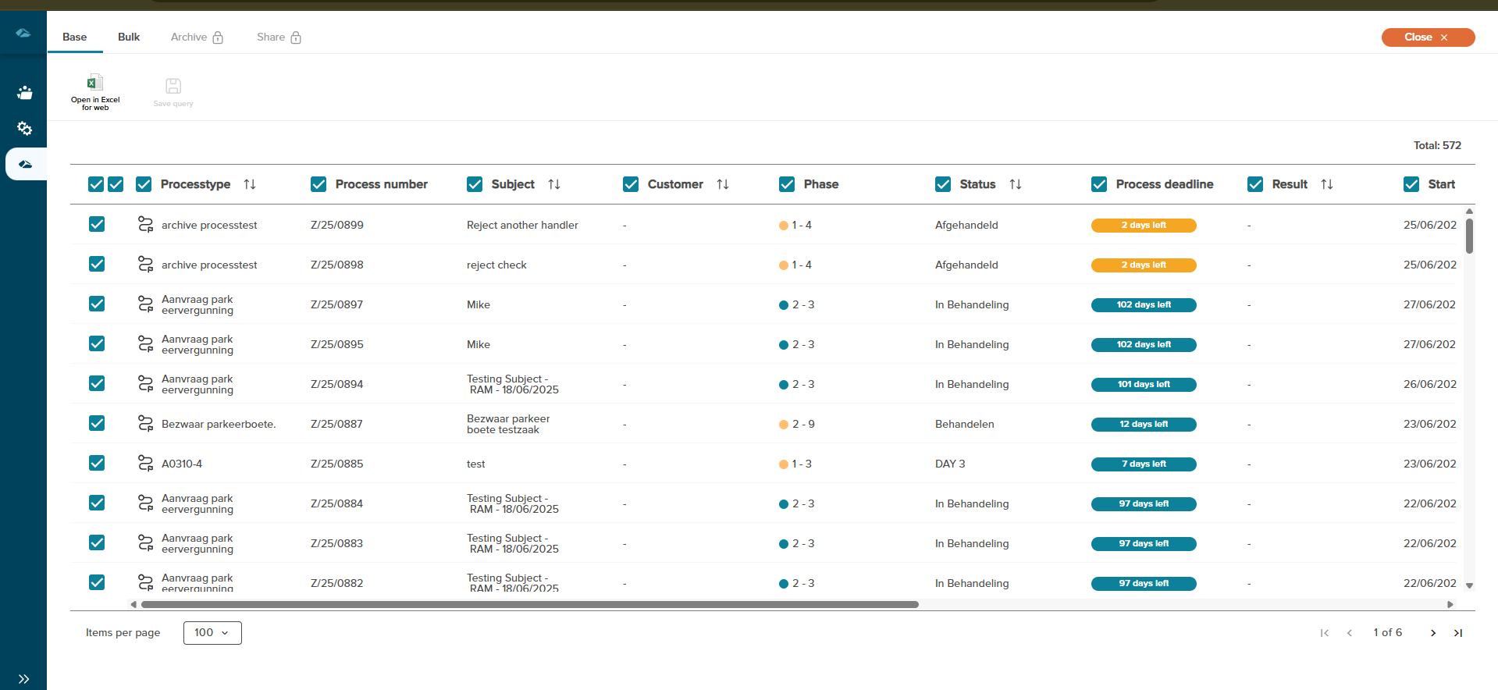
Task: Sort the Status column with arrows icon
Action: pos(1015,184)
